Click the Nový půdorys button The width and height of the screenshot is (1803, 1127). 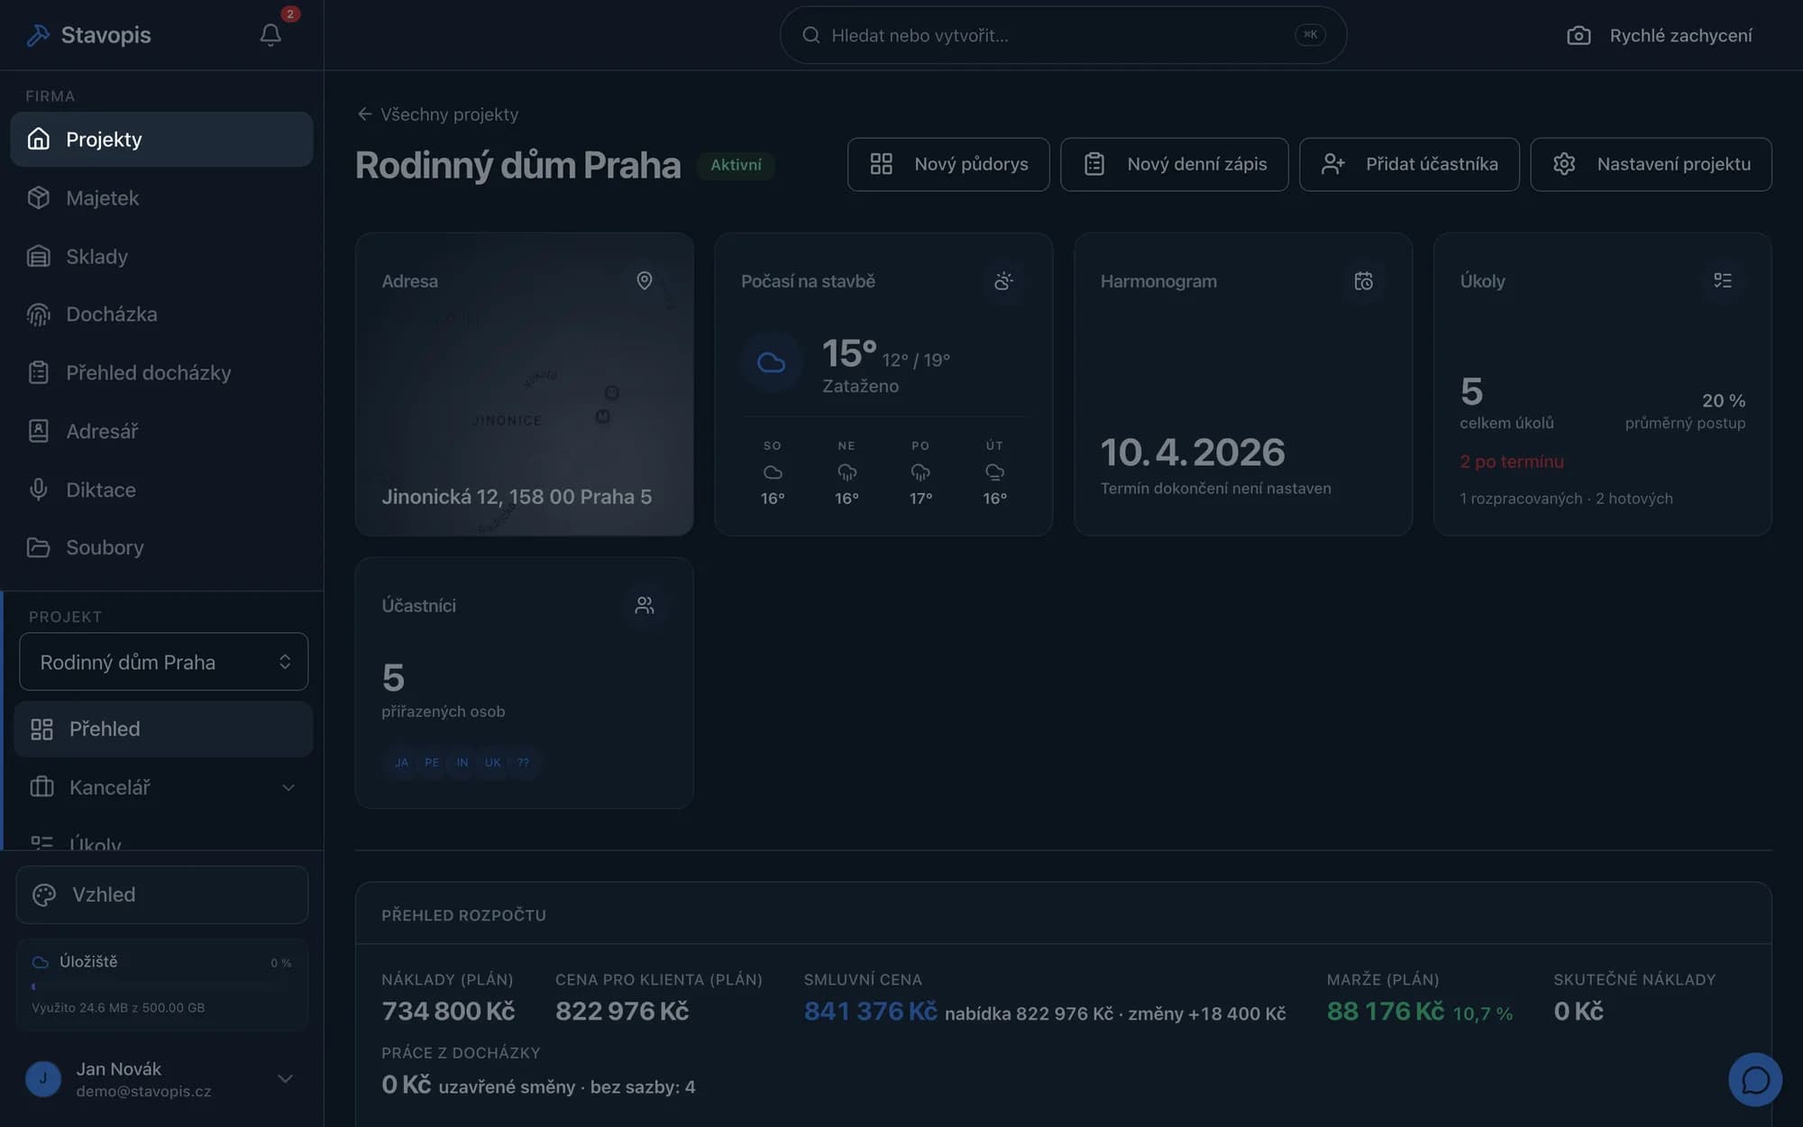pos(948,164)
